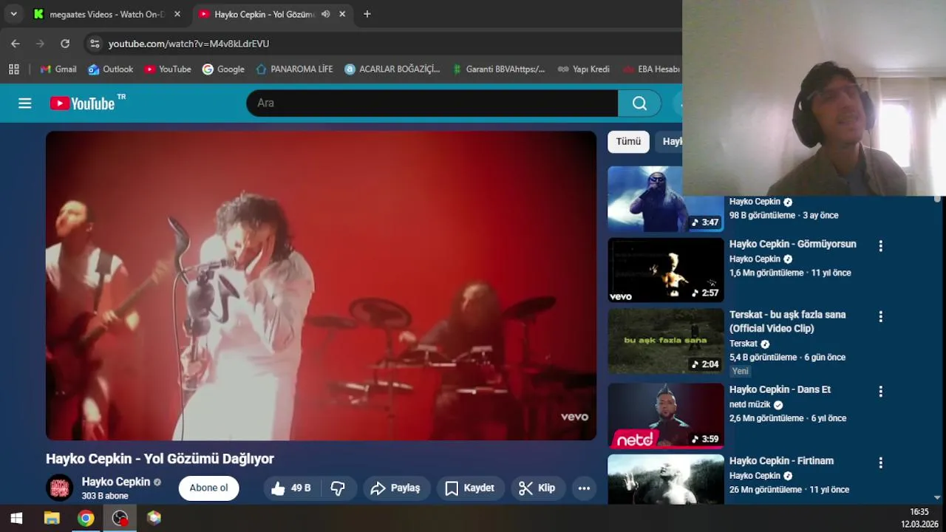The width and height of the screenshot is (946, 532).
Task: Open the Windows Start menu
Action: 16,518
